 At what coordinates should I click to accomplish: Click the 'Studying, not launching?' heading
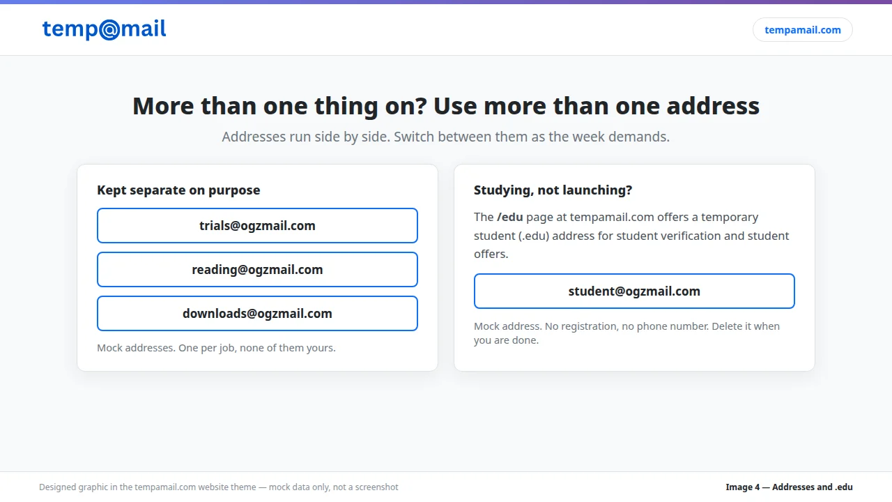tap(553, 190)
